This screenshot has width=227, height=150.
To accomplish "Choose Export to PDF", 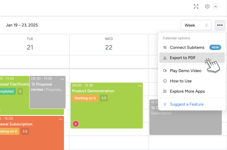I will (183, 58).
